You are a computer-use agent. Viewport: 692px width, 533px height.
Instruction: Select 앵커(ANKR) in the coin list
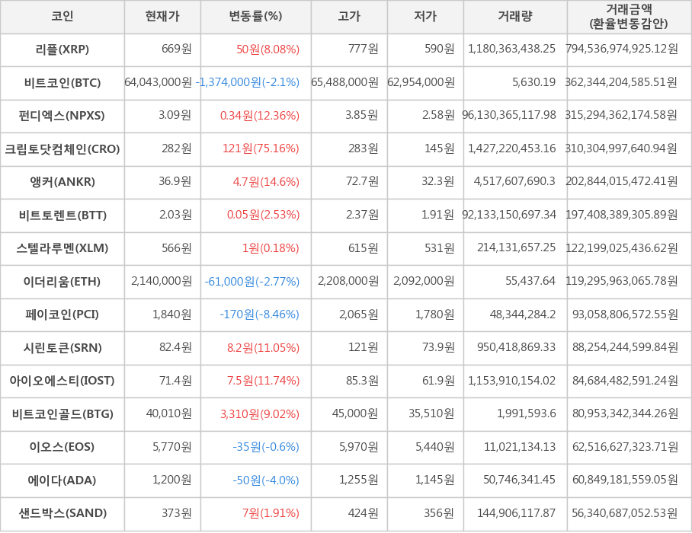pyautogui.click(x=62, y=182)
